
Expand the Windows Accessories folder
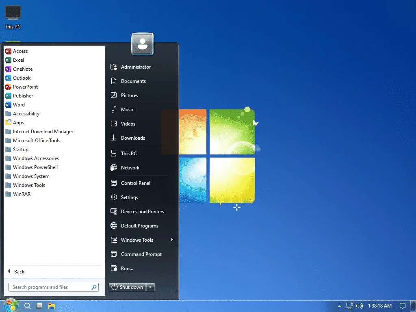click(x=54, y=158)
